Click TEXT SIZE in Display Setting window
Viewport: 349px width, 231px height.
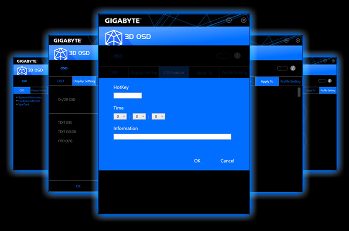pos(65,122)
